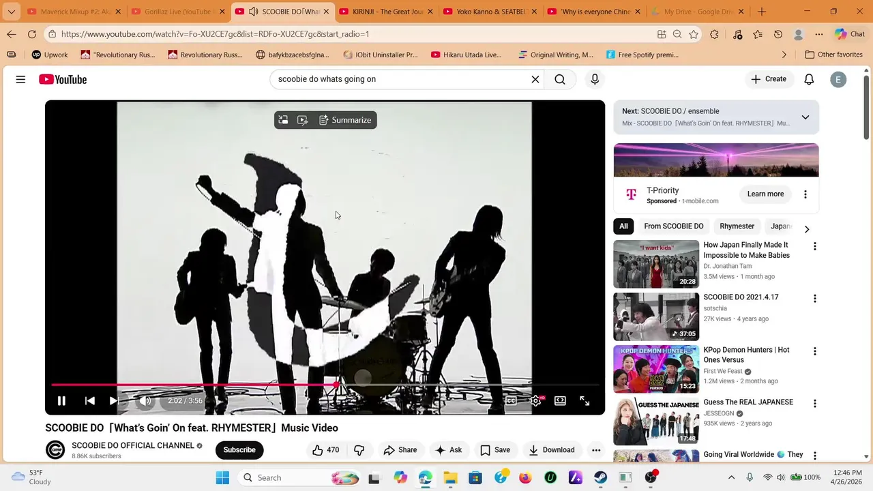
Task: Open the Create menu
Action: tap(769, 79)
